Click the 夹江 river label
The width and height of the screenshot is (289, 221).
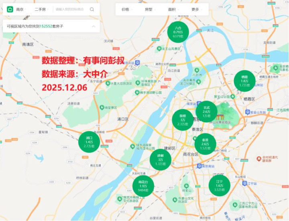click(210, 30)
